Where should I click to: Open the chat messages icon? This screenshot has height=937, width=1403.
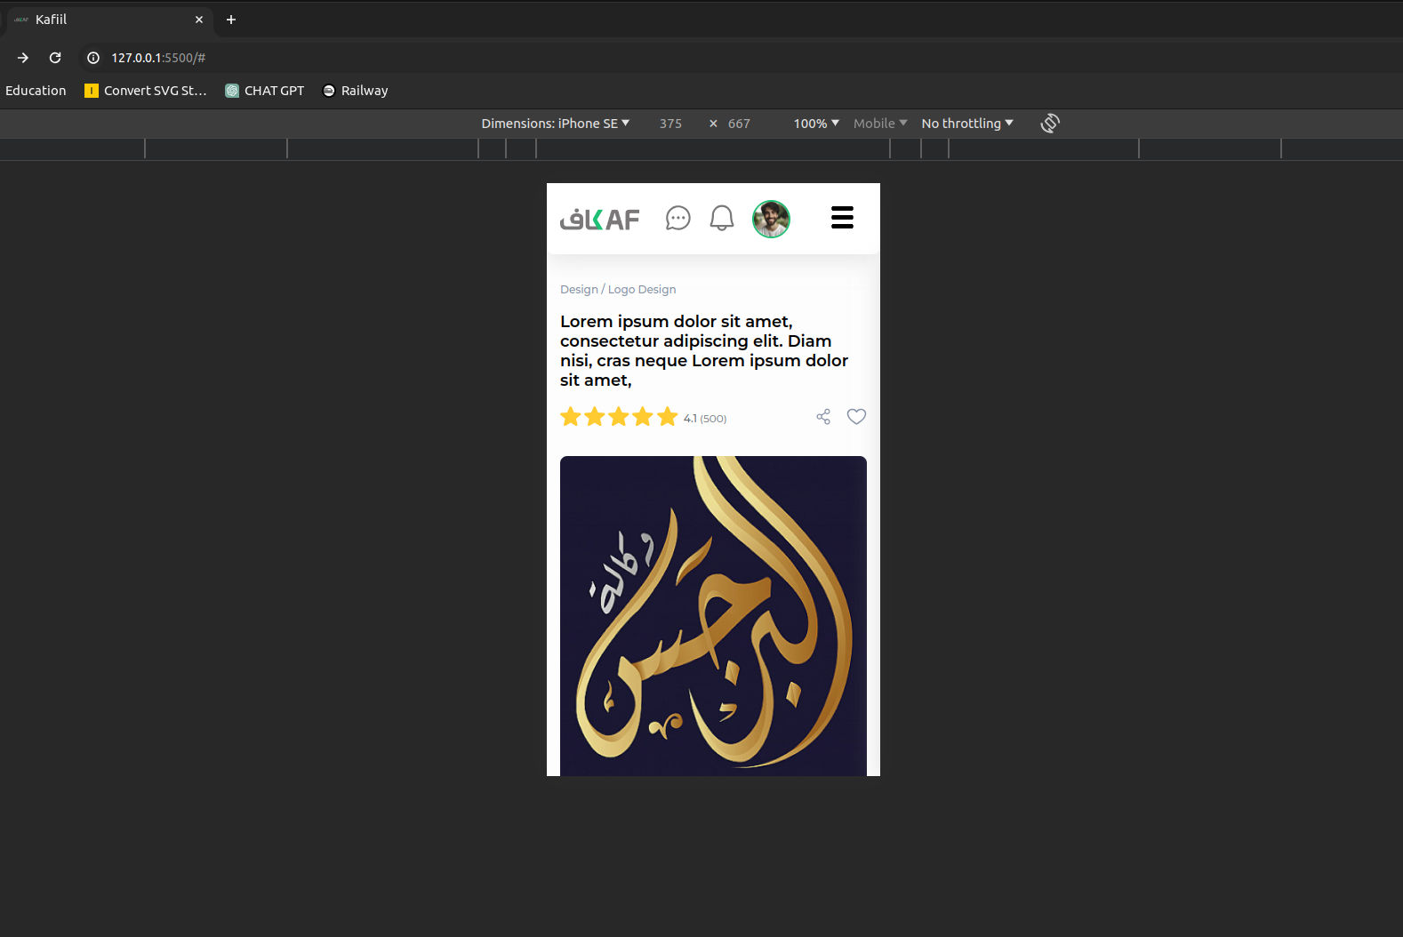click(677, 218)
